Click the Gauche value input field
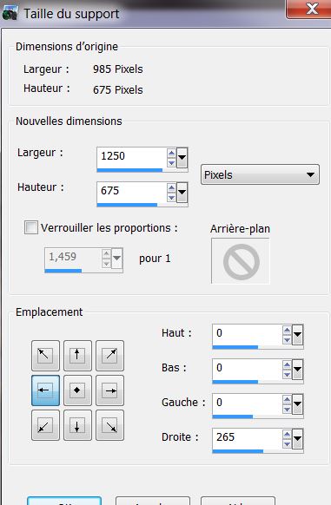The image size is (331, 505). 247,403
